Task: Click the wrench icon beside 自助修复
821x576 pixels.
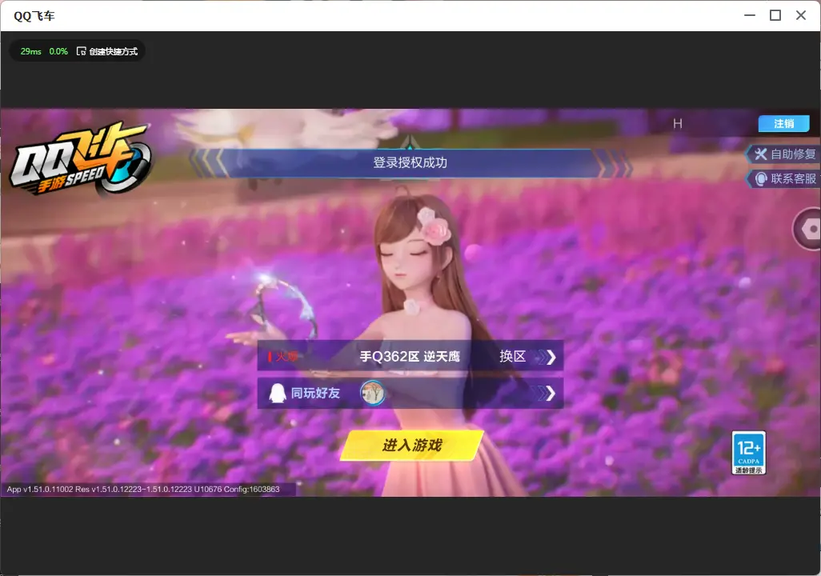Action: click(760, 154)
